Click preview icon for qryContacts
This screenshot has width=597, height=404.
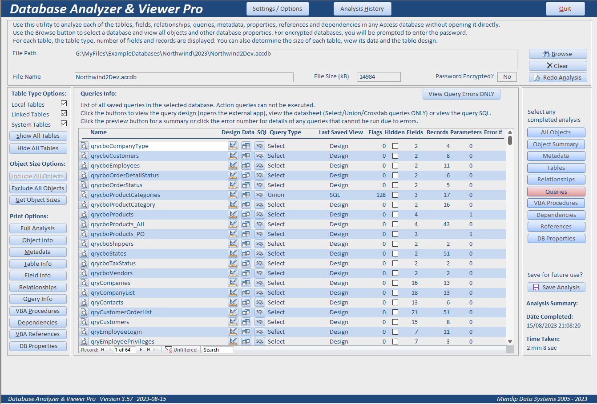pos(84,302)
